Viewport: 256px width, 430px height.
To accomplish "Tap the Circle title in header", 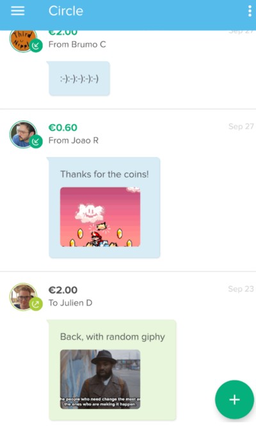I will pos(66,11).
